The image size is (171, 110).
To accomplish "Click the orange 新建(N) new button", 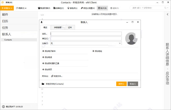I will pyautogui.click(x=7, y=8).
